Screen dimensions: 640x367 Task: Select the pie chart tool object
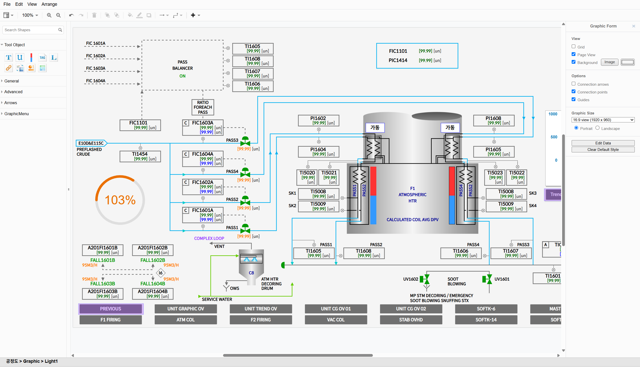(x=31, y=68)
